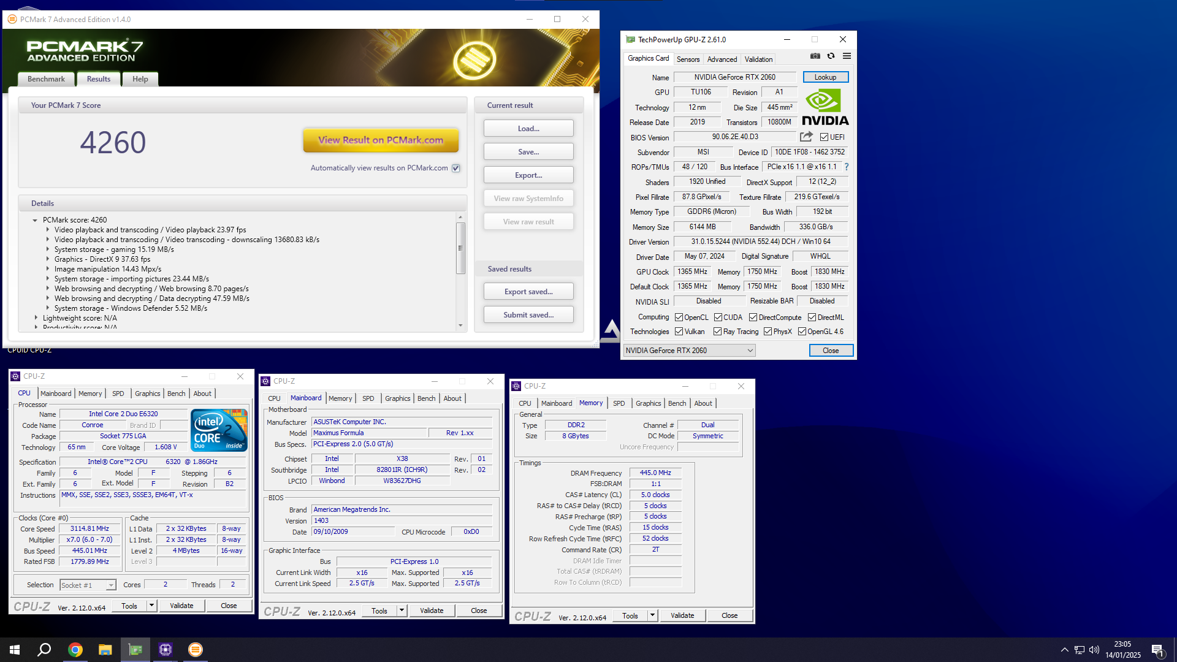Open the Advanced tab in GPU-Z
Image resolution: width=1177 pixels, height=662 pixels.
pos(722,59)
